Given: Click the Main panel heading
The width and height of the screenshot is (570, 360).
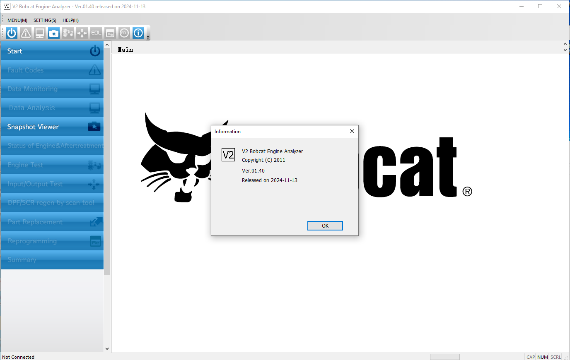Looking at the screenshot, I should pyautogui.click(x=126, y=50).
